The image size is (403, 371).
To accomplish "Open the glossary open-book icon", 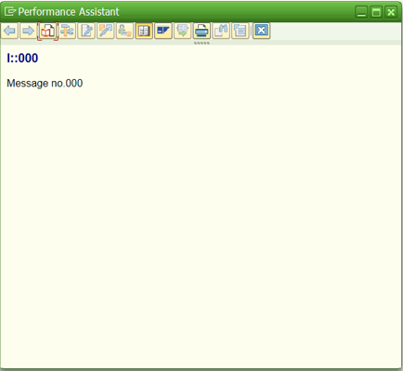I will pos(144,31).
